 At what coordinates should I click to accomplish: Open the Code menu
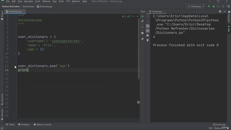point(38,1)
